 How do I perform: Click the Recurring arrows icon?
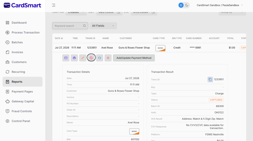point(8,72)
